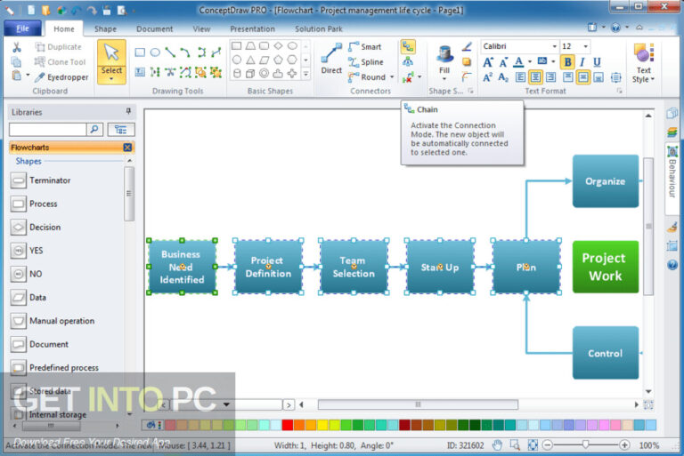Select the Project Work green shape
Screen dimensions: 684x456
click(x=606, y=267)
